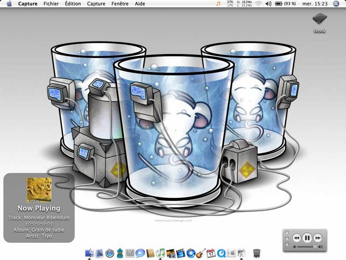Open iCal calendar showing 17
This screenshot has width=346, height=260.
click(x=211, y=253)
